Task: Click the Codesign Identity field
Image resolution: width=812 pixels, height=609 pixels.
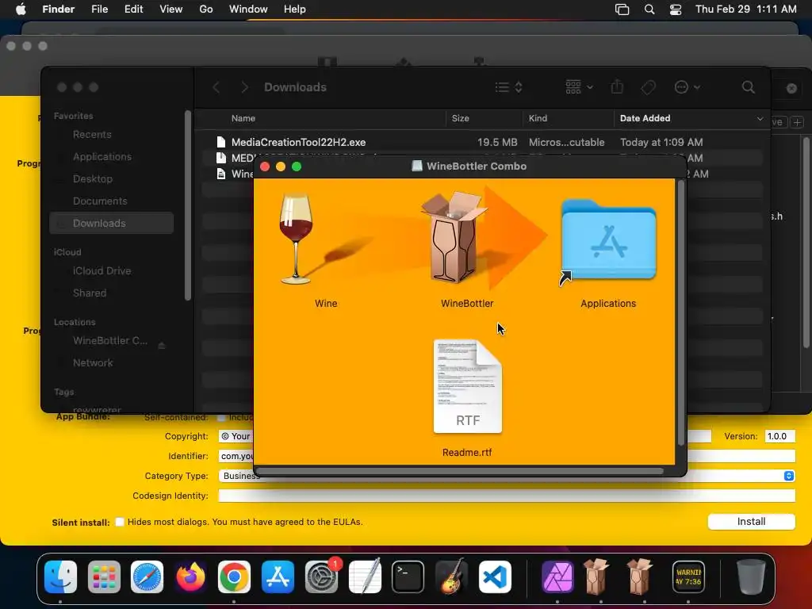Action: point(507,496)
